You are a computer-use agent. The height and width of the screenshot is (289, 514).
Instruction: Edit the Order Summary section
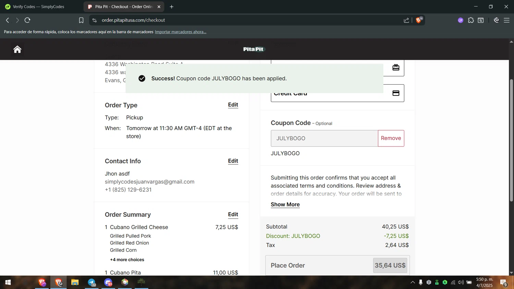point(233,214)
